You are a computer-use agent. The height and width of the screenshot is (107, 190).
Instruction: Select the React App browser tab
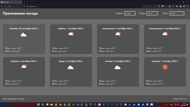[11, 2]
